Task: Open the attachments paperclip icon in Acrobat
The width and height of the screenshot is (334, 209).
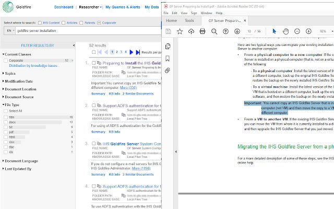Action: 168,71
